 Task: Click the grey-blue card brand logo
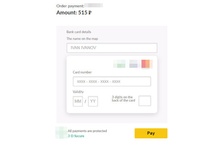point(133,64)
